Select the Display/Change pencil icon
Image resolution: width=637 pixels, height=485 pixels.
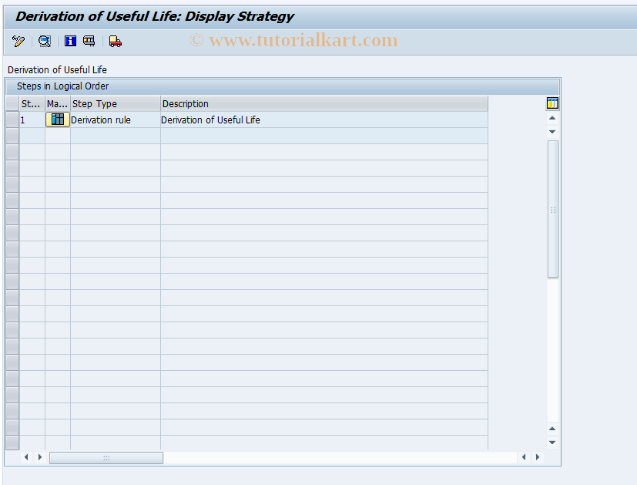[x=17, y=41]
